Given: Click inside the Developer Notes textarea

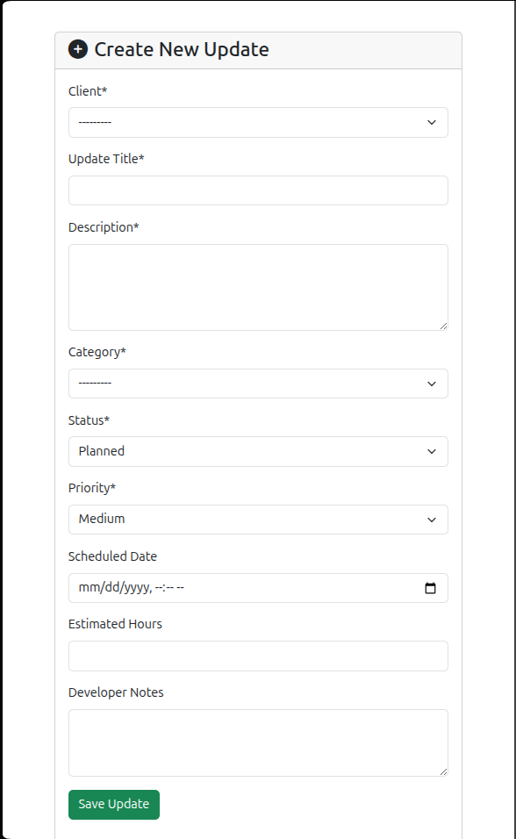Looking at the screenshot, I should (258, 742).
